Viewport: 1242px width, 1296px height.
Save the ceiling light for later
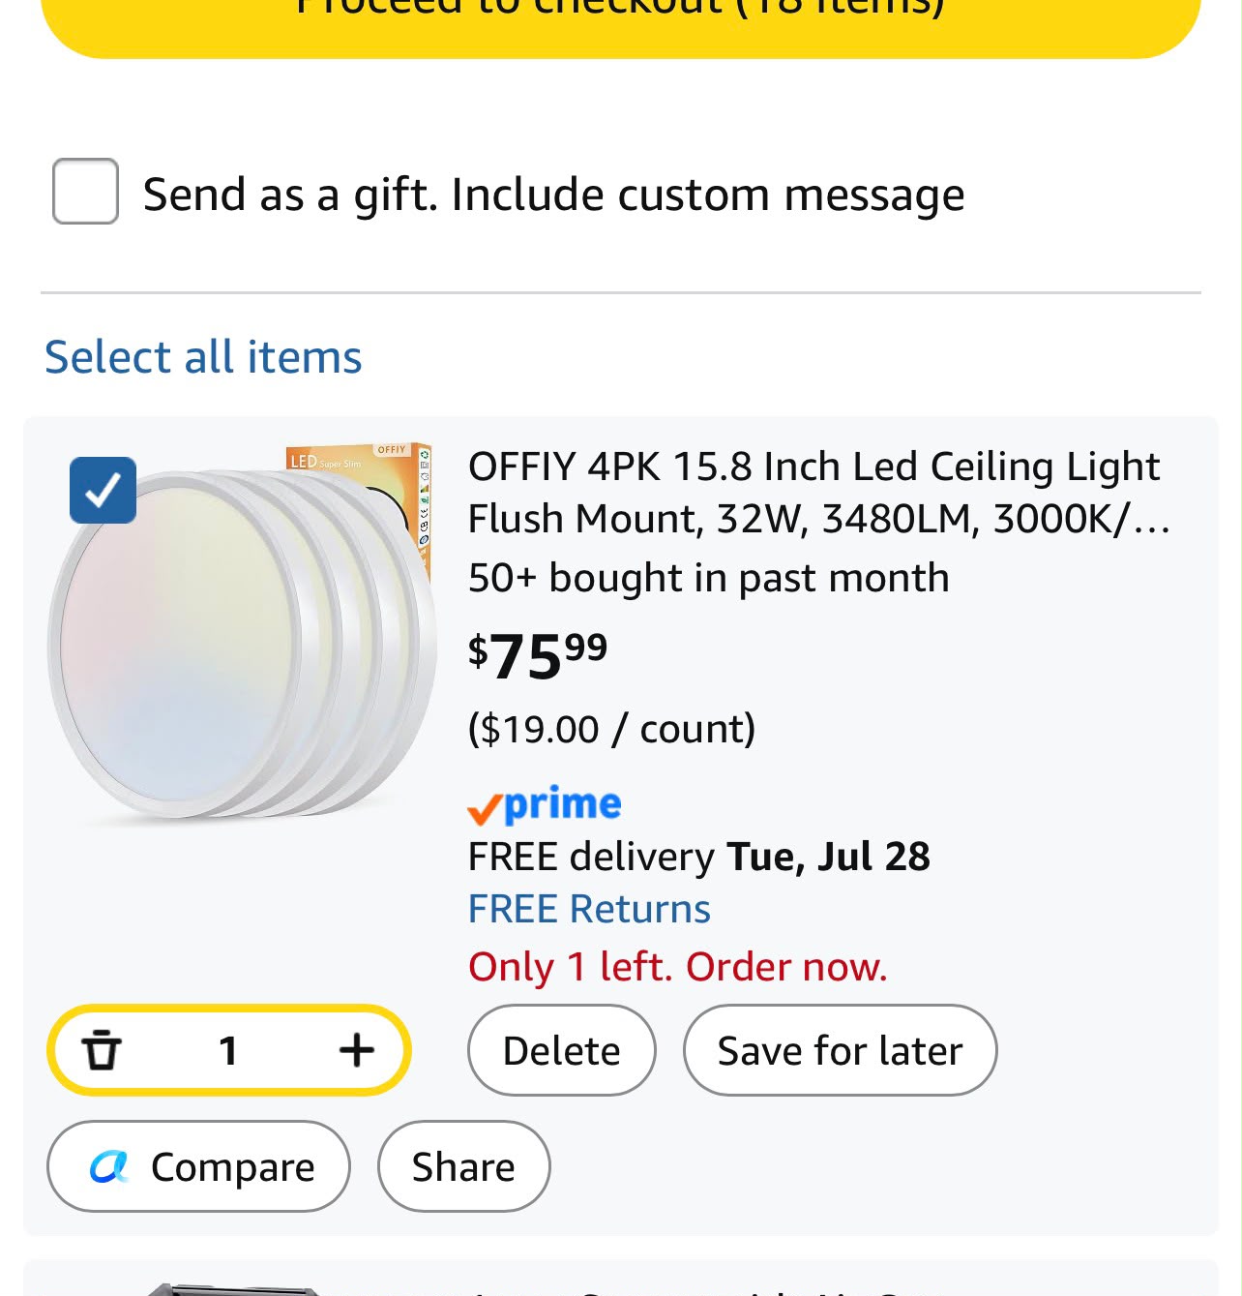tap(840, 1050)
